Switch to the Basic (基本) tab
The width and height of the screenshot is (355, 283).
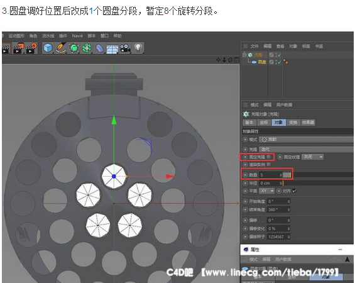click(x=249, y=123)
